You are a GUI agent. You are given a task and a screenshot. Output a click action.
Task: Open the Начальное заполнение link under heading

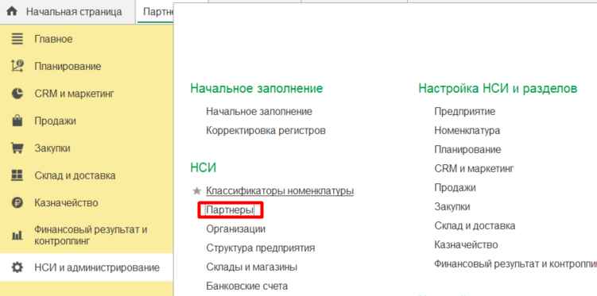coord(259,111)
